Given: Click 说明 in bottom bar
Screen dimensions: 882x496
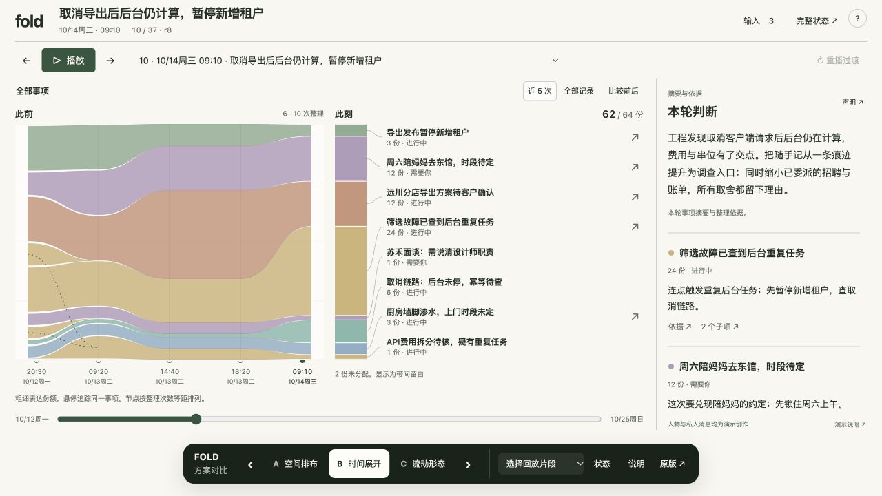Looking at the screenshot, I should 636,464.
